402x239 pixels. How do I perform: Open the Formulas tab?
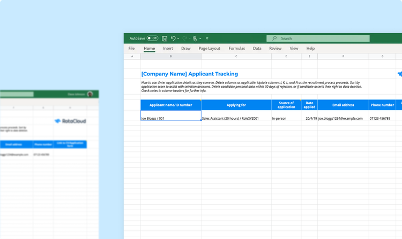coord(236,48)
